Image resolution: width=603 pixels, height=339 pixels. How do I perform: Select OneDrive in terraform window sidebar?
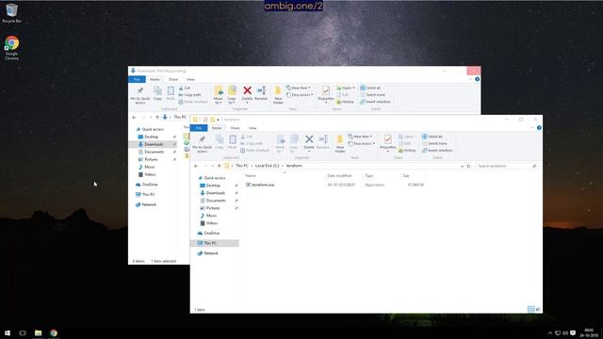pyautogui.click(x=211, y=234)
